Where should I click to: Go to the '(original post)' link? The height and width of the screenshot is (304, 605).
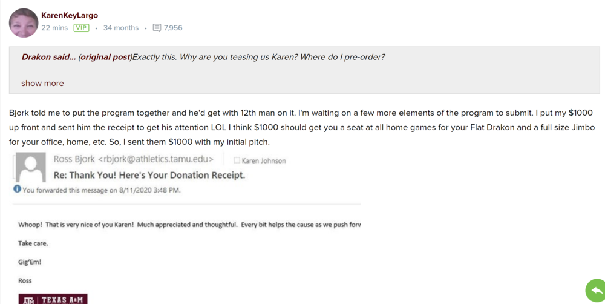105,57
